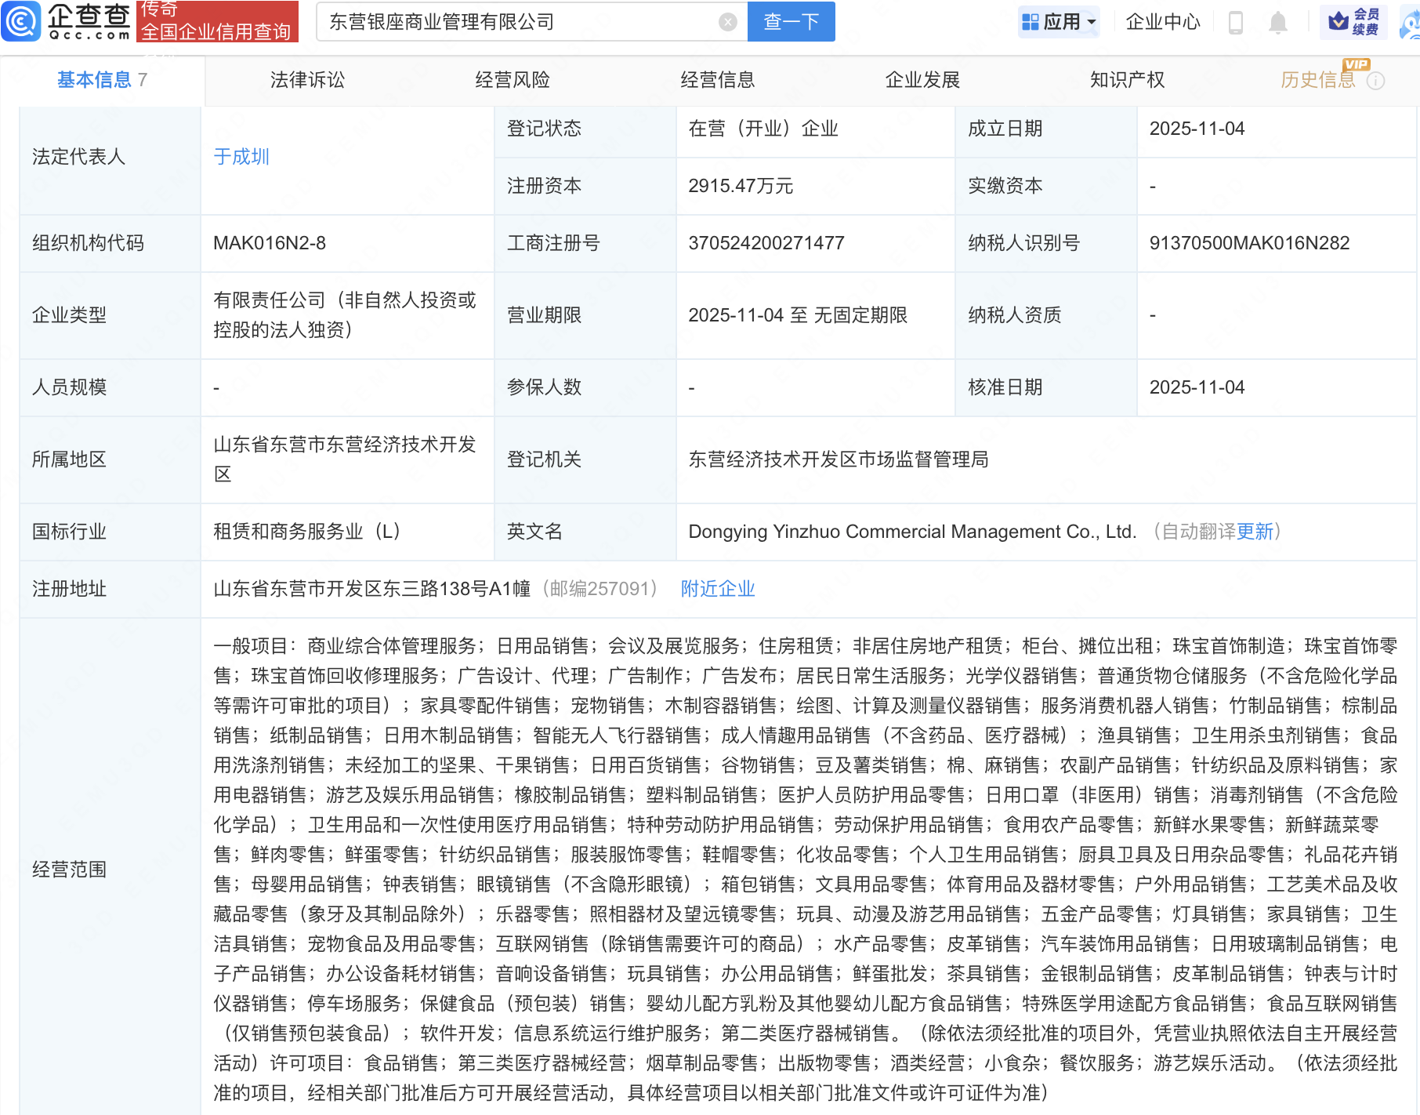Screen dimensions: 1420x1115
Task: Click the 传奇 全国企业信用查询 red banner
Action: pyautogui.click(x=217, y=21)
